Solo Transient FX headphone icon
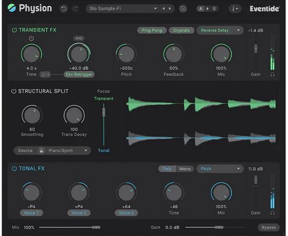 pyautogui.click(x=272, y=74)
